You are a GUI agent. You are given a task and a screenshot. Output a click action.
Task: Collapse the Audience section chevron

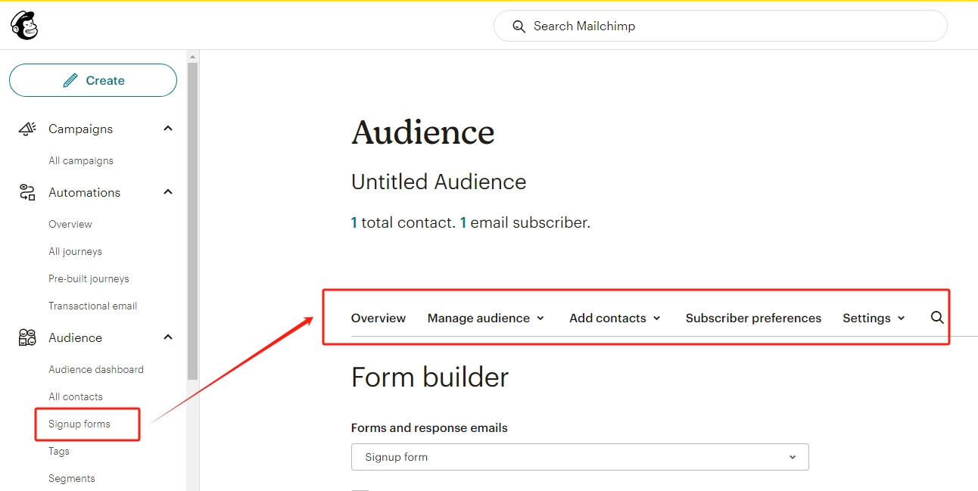click(168, 337)
